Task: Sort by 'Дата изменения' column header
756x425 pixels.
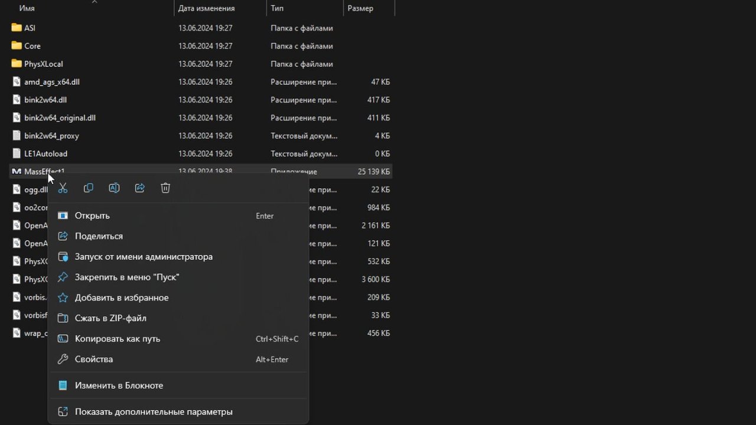Action: 206,8
